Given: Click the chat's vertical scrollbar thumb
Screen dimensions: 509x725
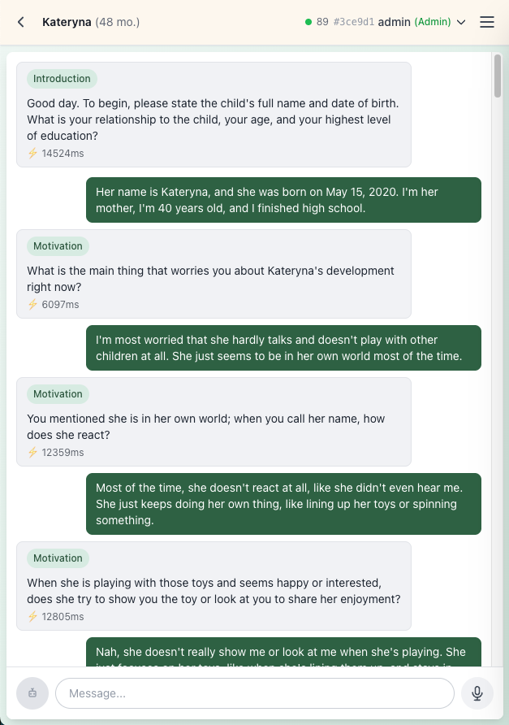Looking at the screenshot, I should coord(498,76).
